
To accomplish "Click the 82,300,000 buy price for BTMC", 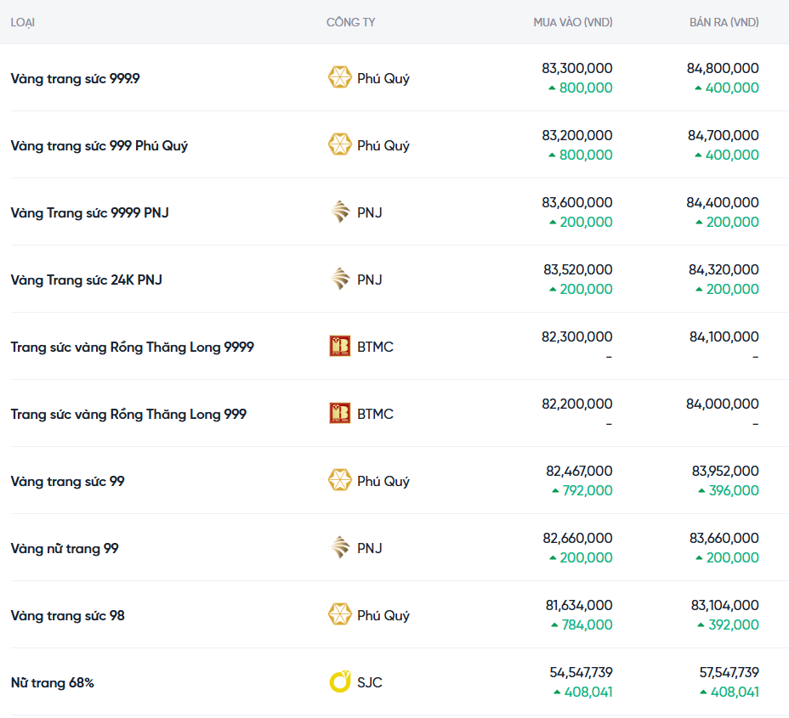I will [576, 336].
